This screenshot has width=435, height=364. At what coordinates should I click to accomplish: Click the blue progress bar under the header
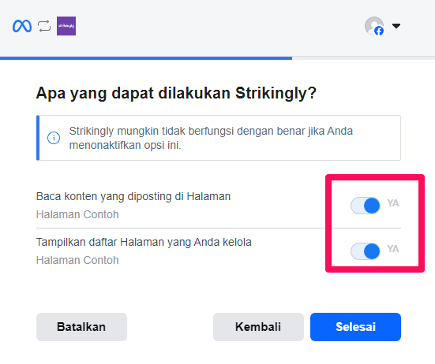pyautogui.click(x=146, y=58)
